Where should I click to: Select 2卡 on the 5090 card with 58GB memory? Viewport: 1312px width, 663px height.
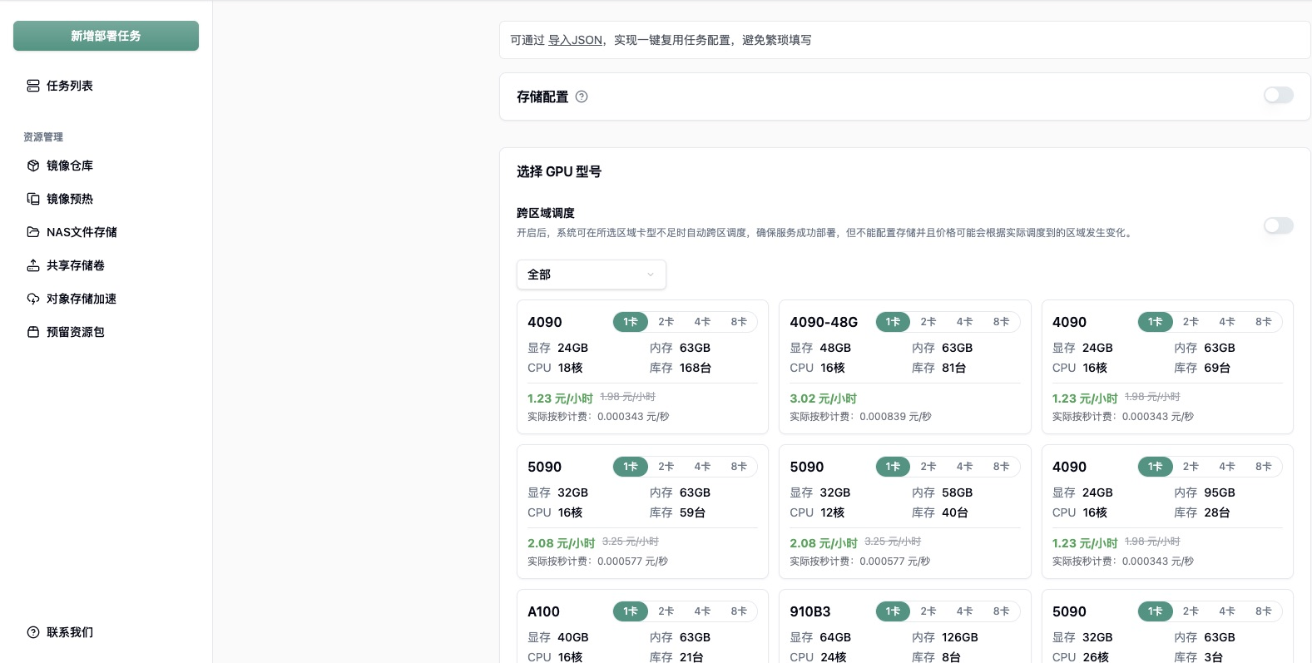point(928,467)
